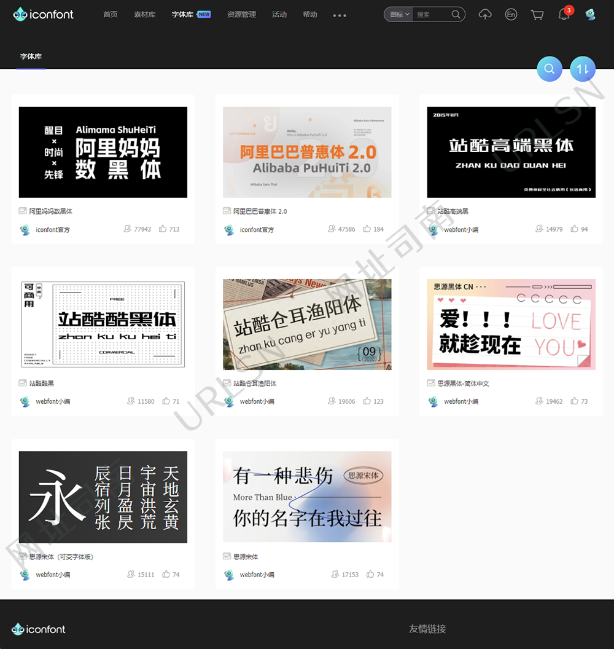This screenshot has height=649, width=614.
Task: Expand the more menu with three dots
Action: point(340,15)
